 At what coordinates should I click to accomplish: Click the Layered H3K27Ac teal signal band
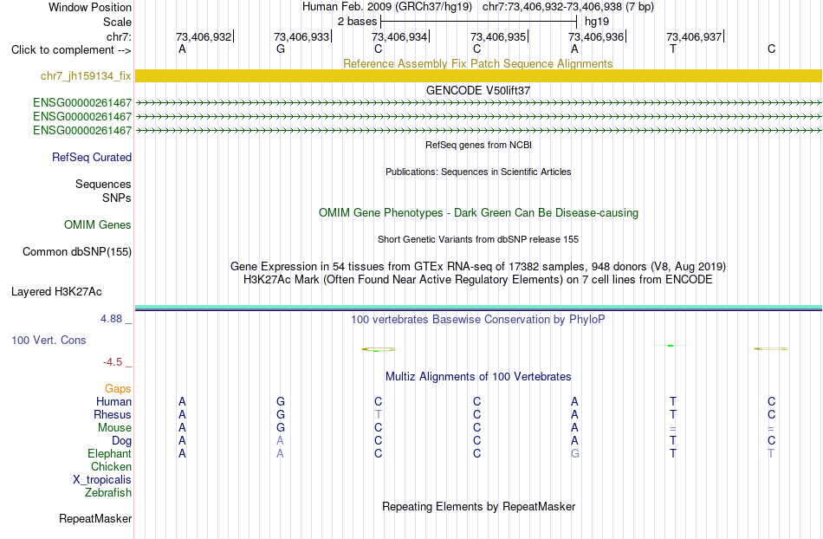[478, 308]
